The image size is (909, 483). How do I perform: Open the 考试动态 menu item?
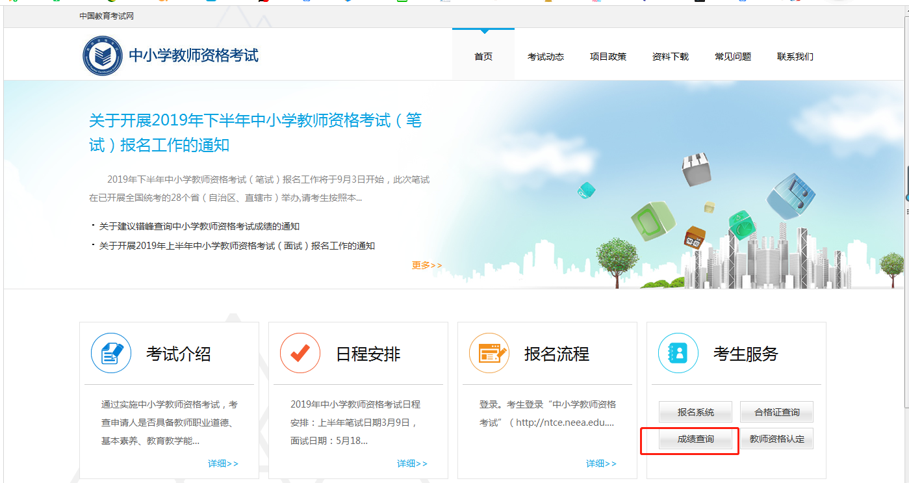546,57
